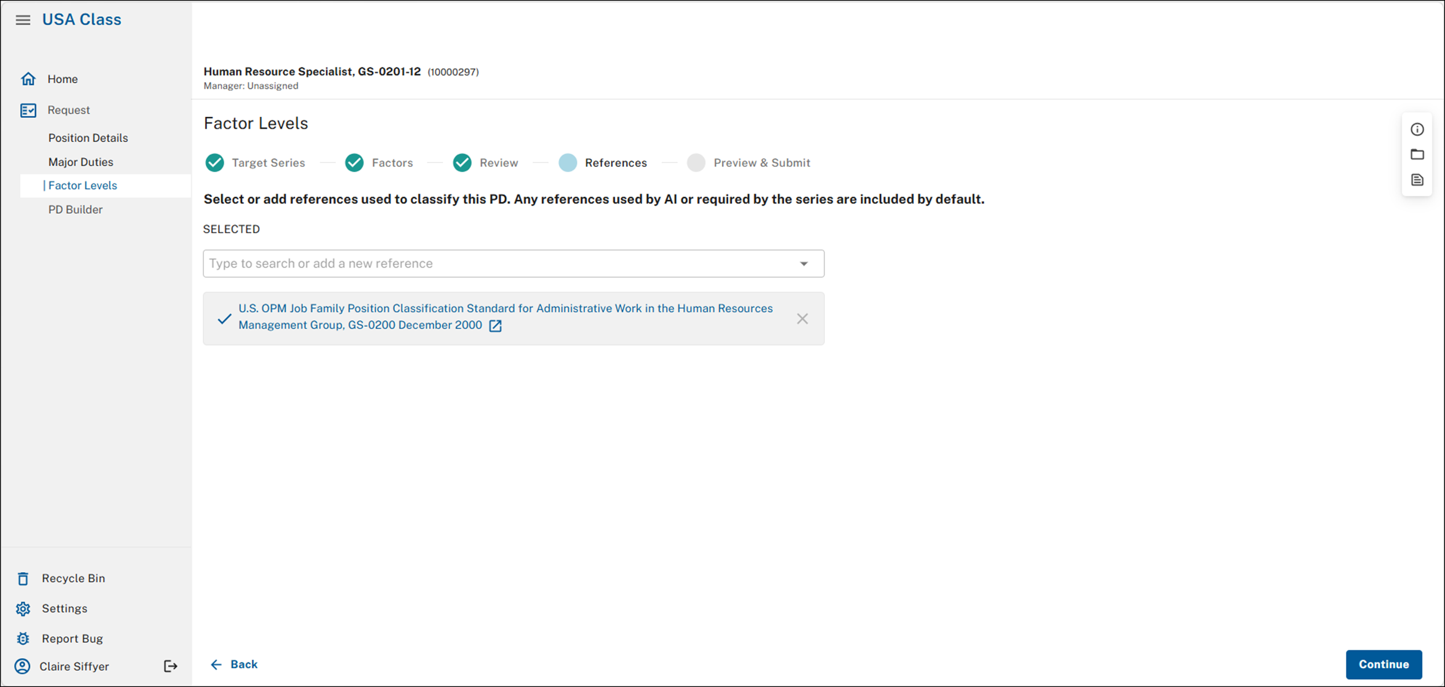Click the Home house icon
Viewport: 1445px width, 687px height.
[28, 79]
